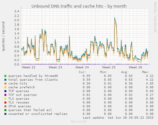Image resolution: width=158 pixels, height=125 pixels.
Task: Click the Week 25 x-axis label
Action: click(x=109, y=67)
